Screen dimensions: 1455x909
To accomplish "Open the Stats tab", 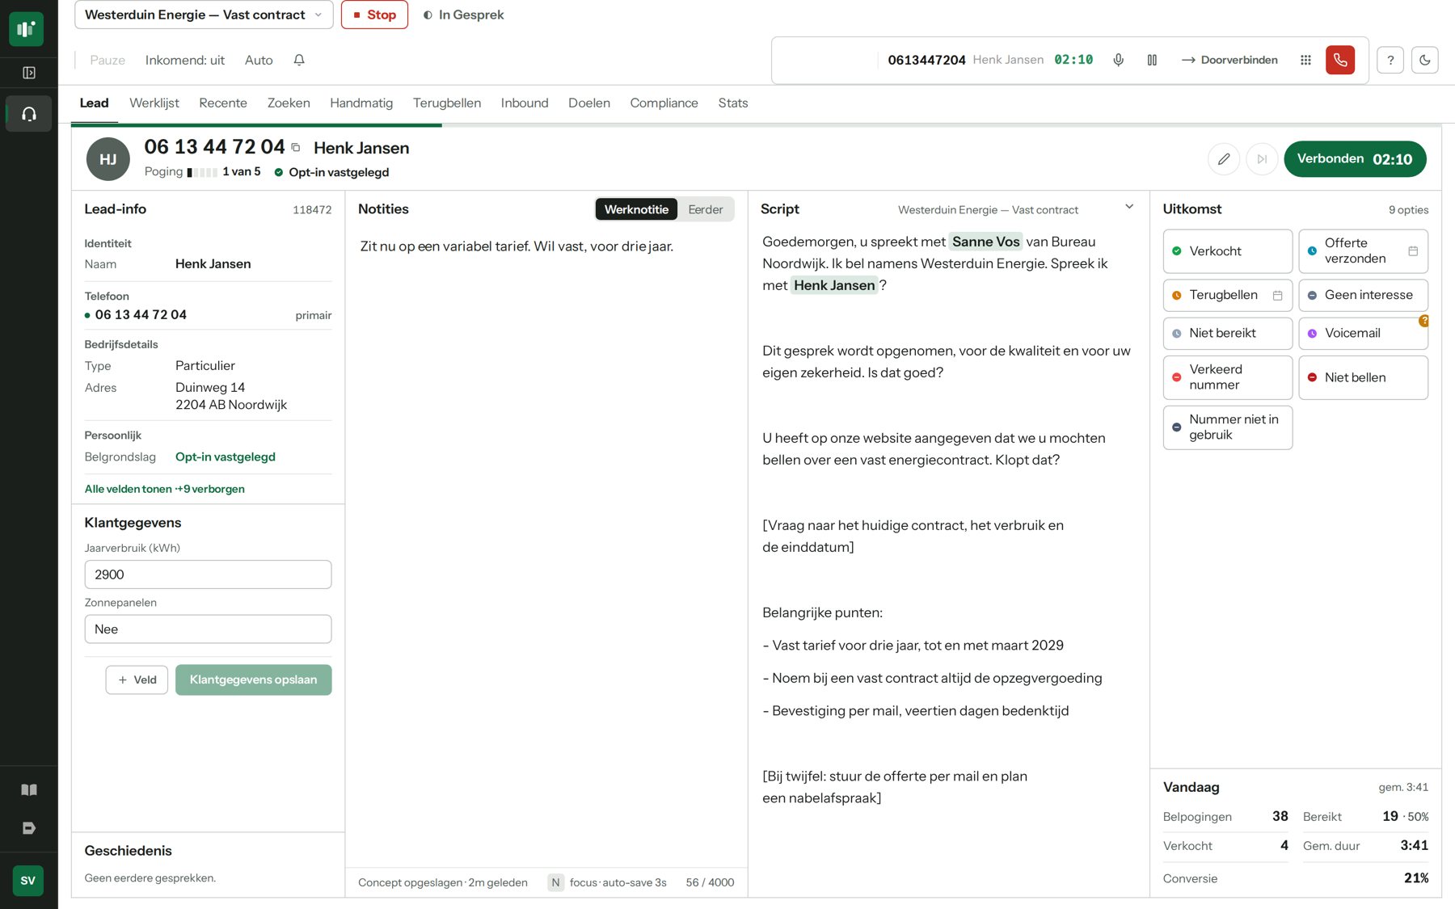I will coord(733,103).
